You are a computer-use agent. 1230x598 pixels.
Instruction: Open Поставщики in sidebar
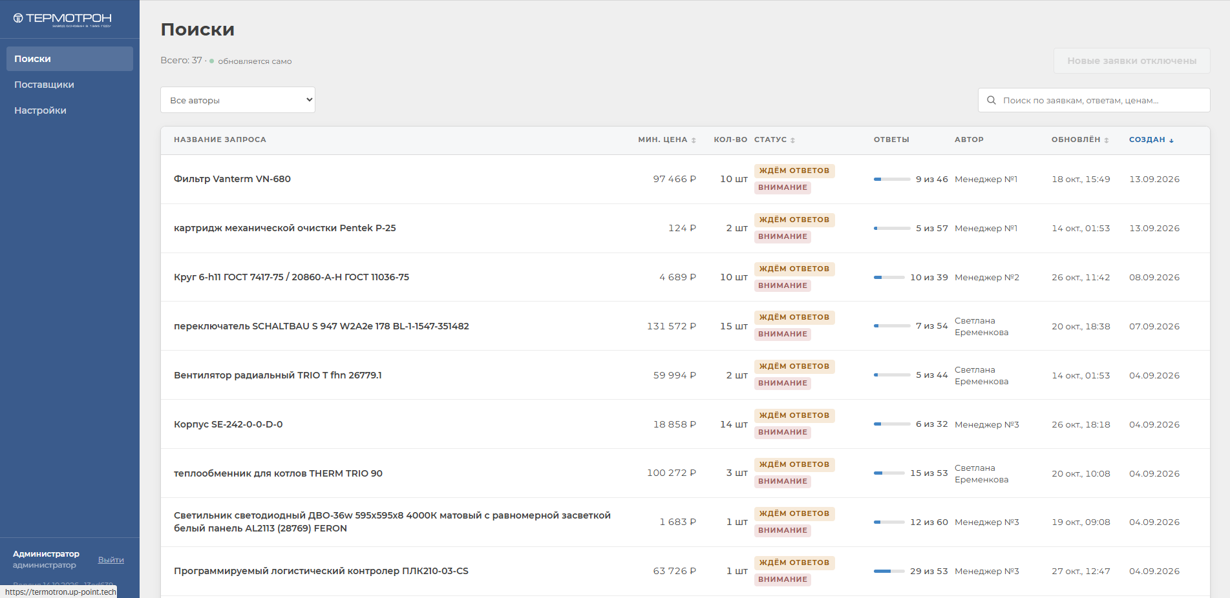pyautogui.click(x=70, y=85)
